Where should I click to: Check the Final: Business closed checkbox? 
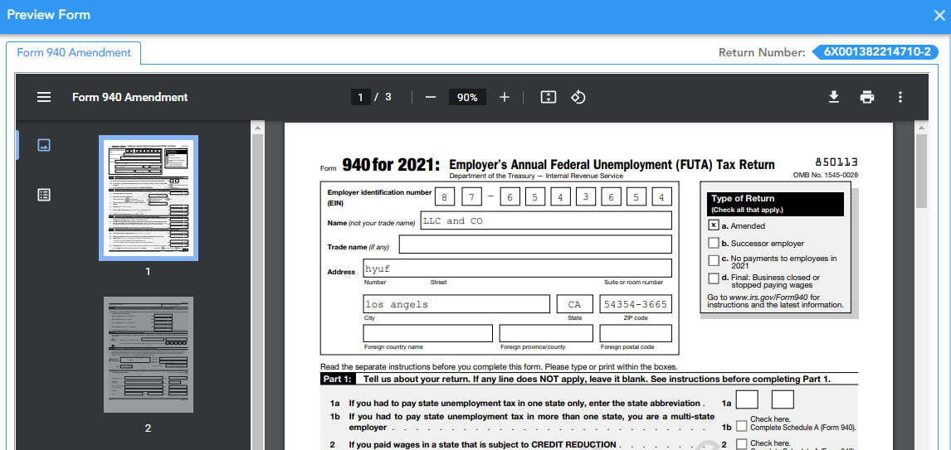[x=714, y=278]
